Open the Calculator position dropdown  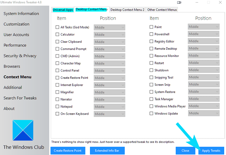(109, 35)
